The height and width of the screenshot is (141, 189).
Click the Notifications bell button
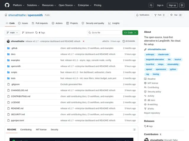coord(143,15)
